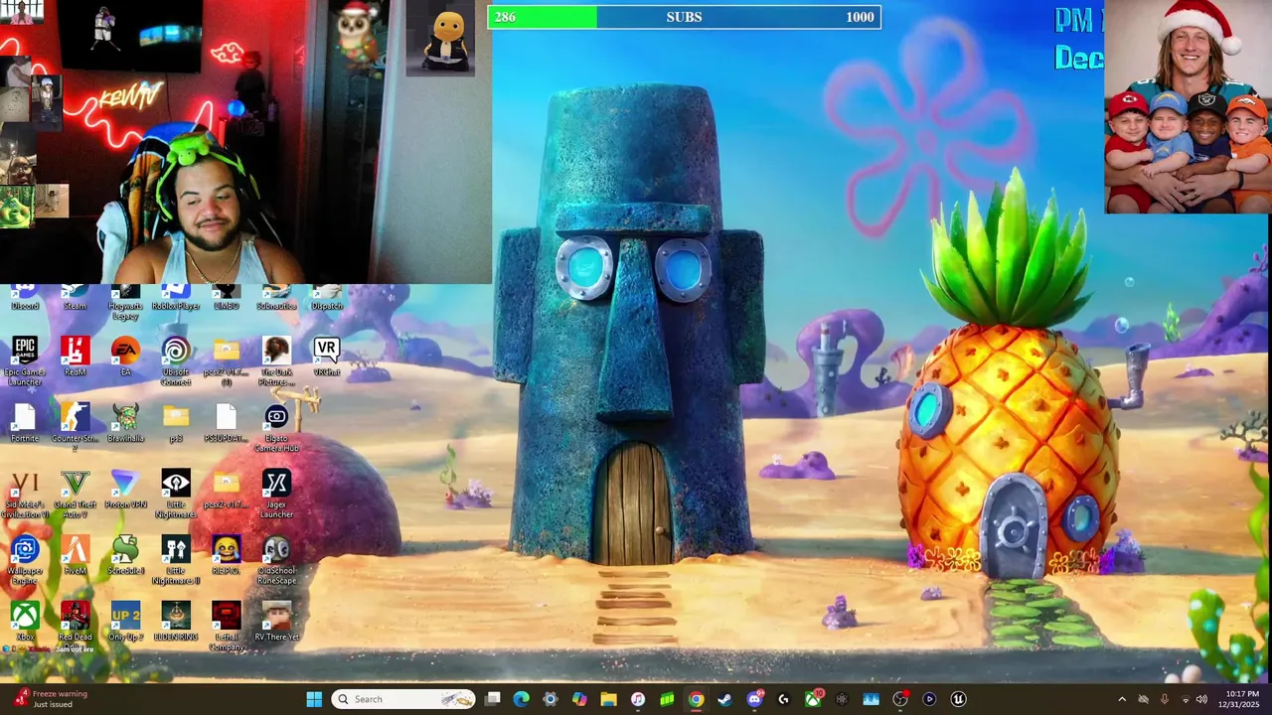Open File Explorer from the taskbar
The height and width of the screenshot is (715, 1272).
(608, 699)
